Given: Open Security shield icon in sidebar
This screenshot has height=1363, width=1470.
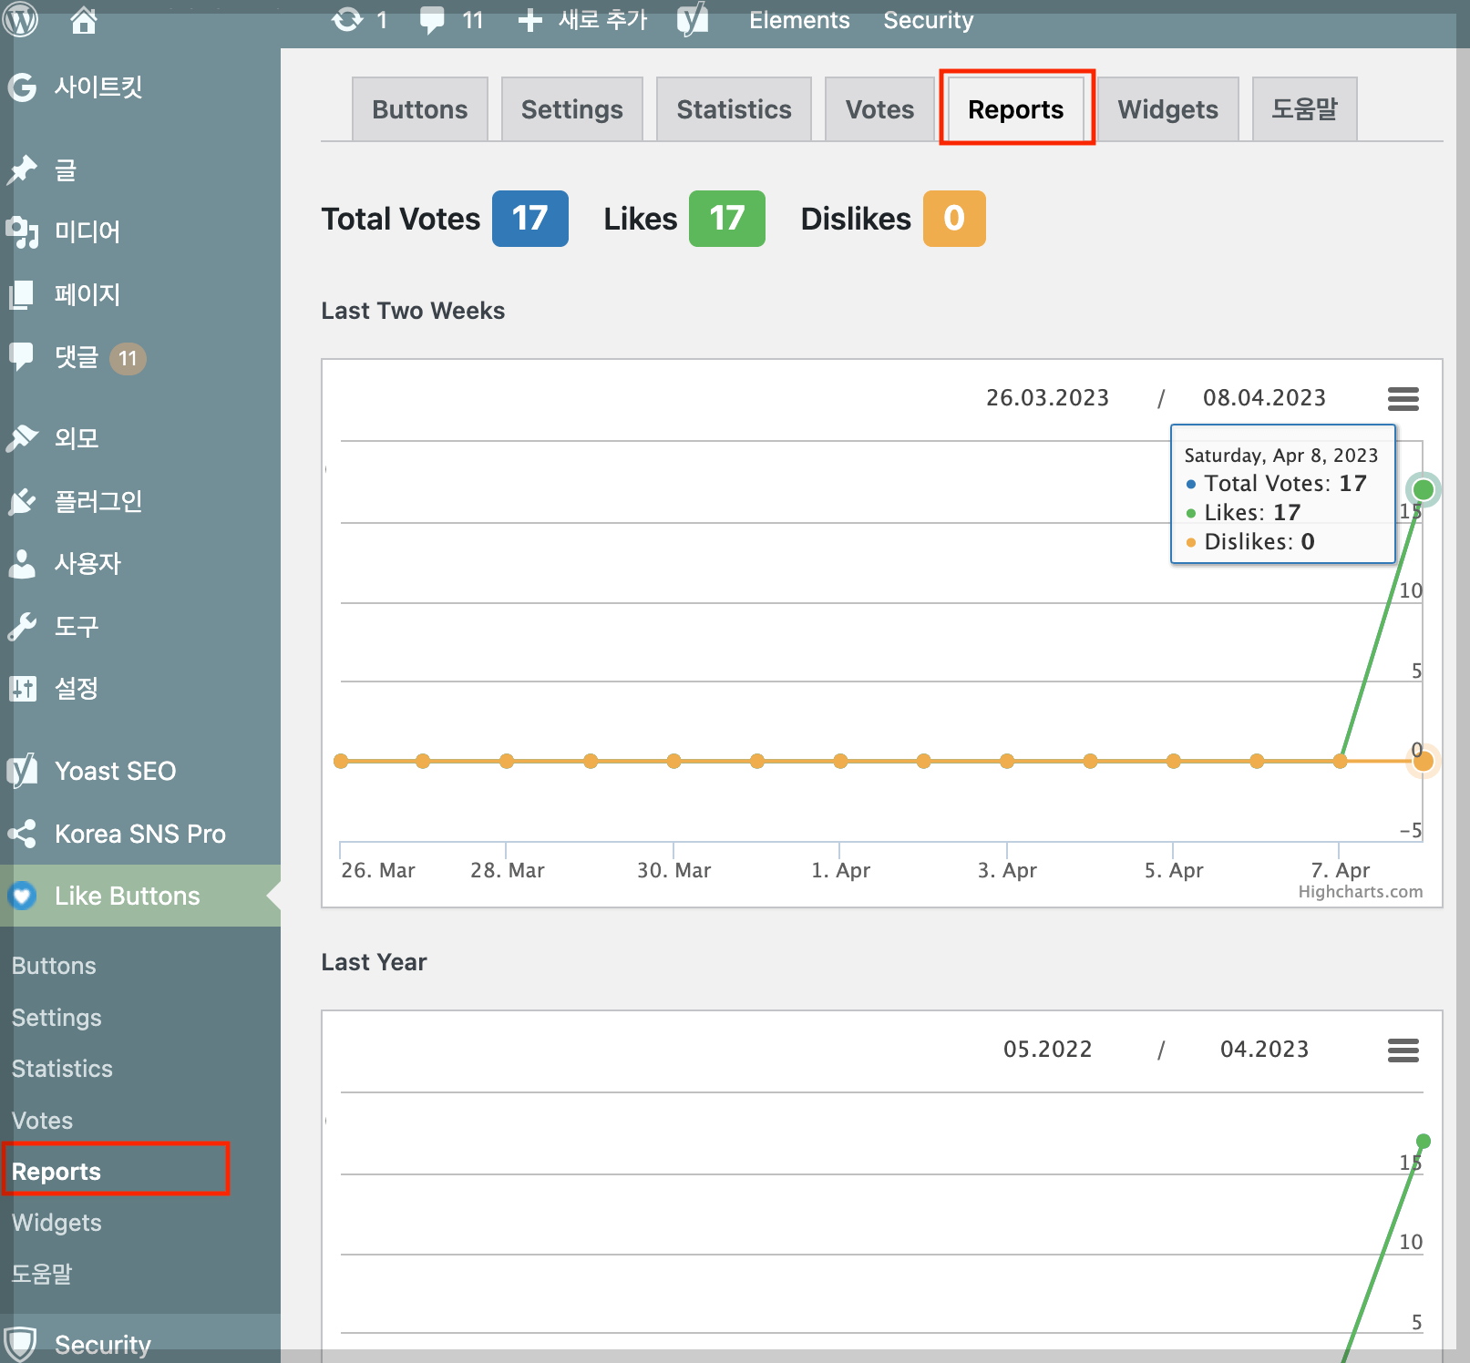Looking at the screenshot, I should (x=20, y=1344).
